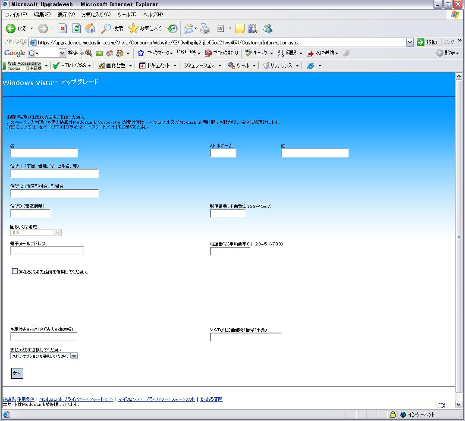The width and height of the screenshot is (465, 421).
Task: Open the 表示(V) menu
Action: [66, 15]
